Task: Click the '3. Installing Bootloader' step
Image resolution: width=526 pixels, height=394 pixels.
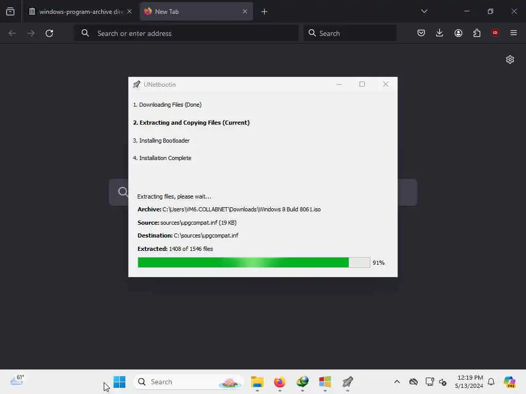Action: (161, 141)
